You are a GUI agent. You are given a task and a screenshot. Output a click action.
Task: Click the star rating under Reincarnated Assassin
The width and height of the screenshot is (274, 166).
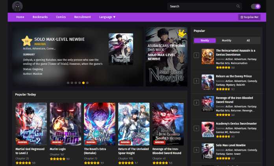pyautogui.click(x=223, y=68)
